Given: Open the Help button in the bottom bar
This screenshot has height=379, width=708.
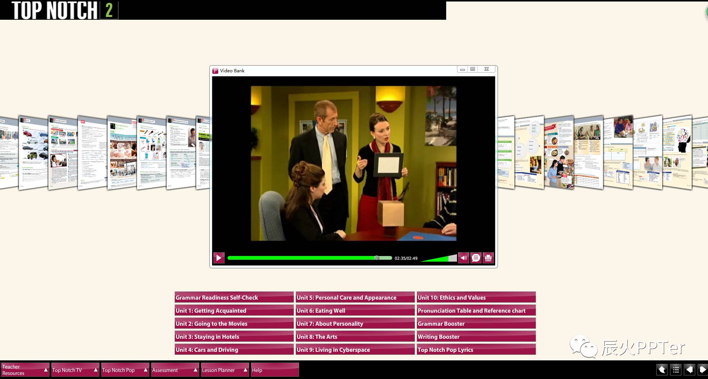Looking at the screenshot, I should pyautogui.click(x=275, y=370).
